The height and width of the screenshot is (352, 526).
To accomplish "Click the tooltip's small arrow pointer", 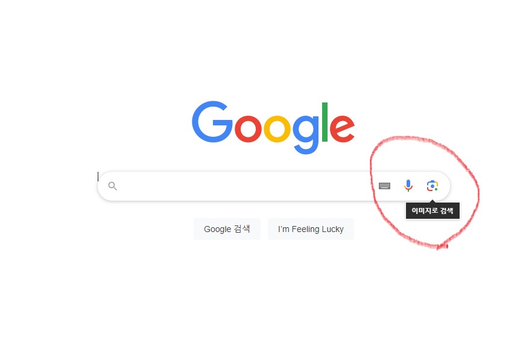I will click(x=433, y=201).
